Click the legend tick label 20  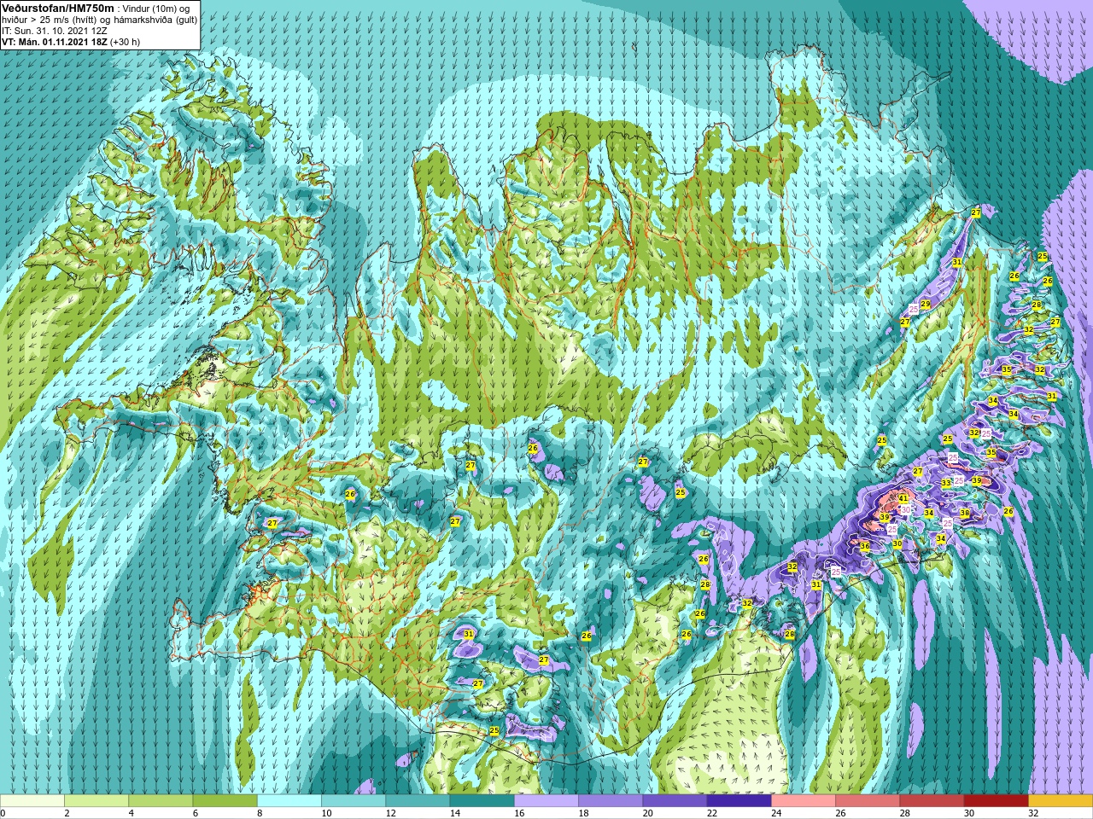(x=648, y=813)
